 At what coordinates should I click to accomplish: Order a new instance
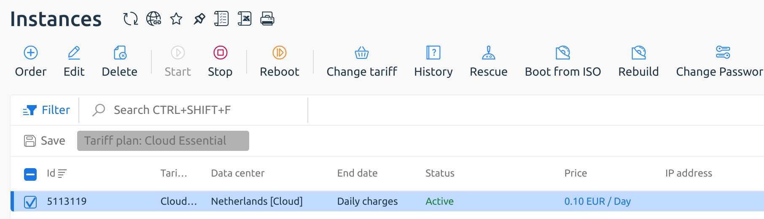(31, 62)
